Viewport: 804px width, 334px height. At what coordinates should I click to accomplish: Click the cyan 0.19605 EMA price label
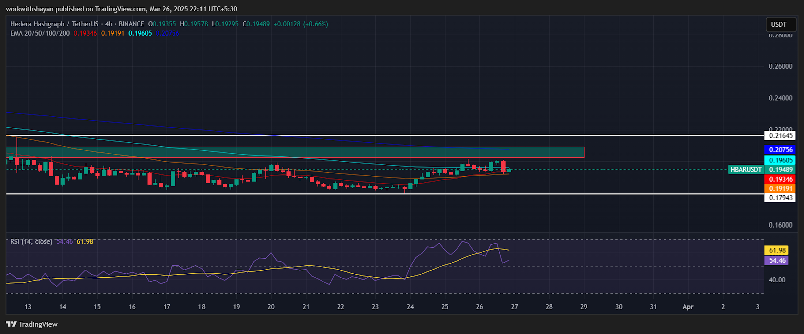pos(781,160)
